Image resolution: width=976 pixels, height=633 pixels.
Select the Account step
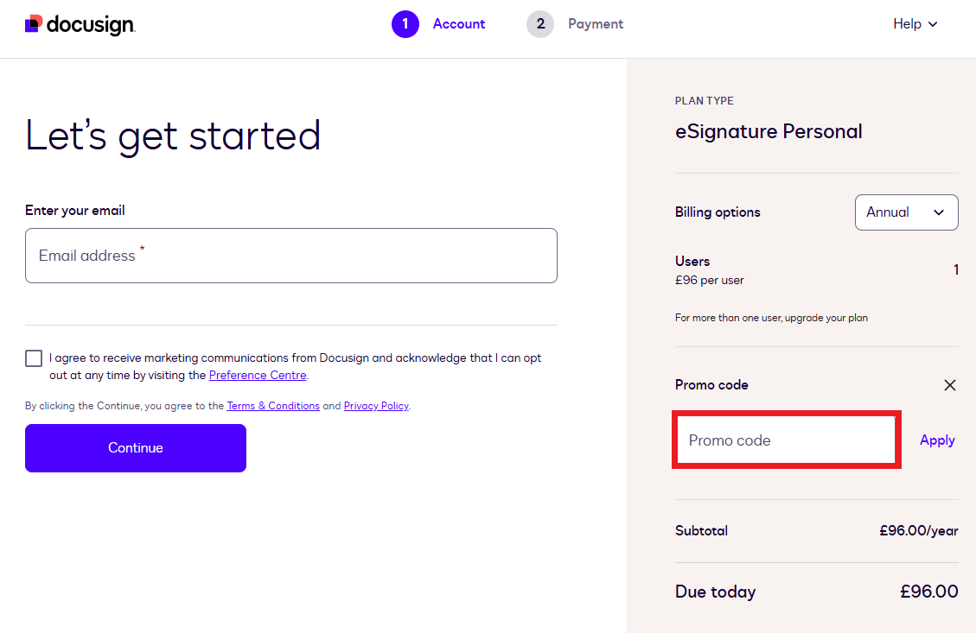click(x=459, y=24)
